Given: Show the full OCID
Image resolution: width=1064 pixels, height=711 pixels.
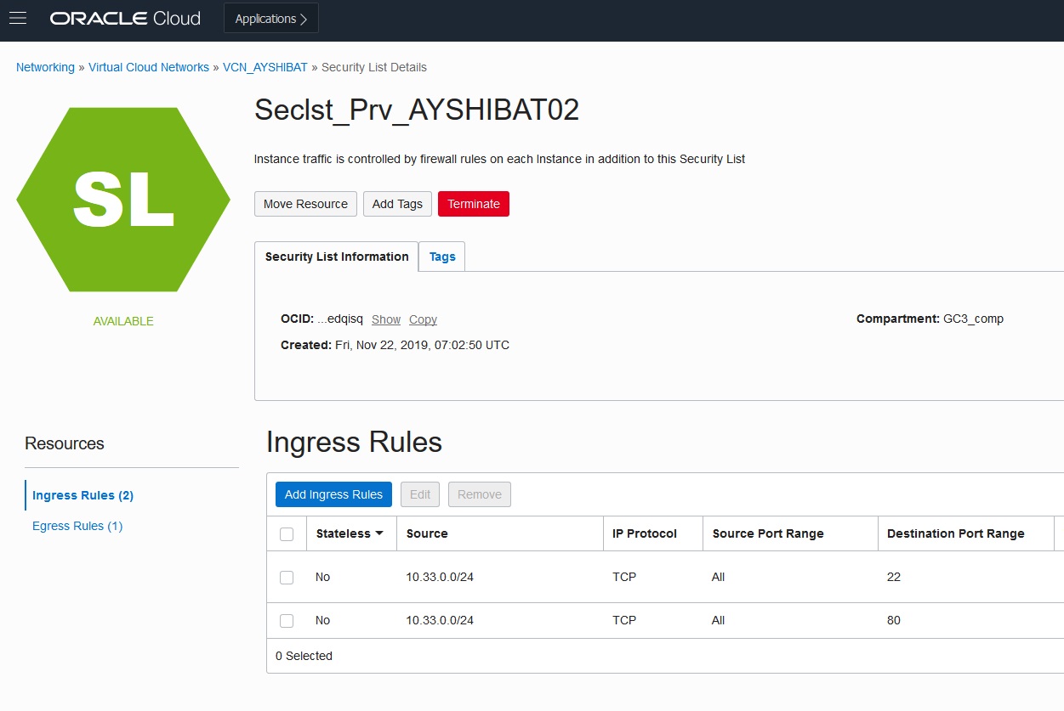Looking at the screenshot, I should point(386,319).
